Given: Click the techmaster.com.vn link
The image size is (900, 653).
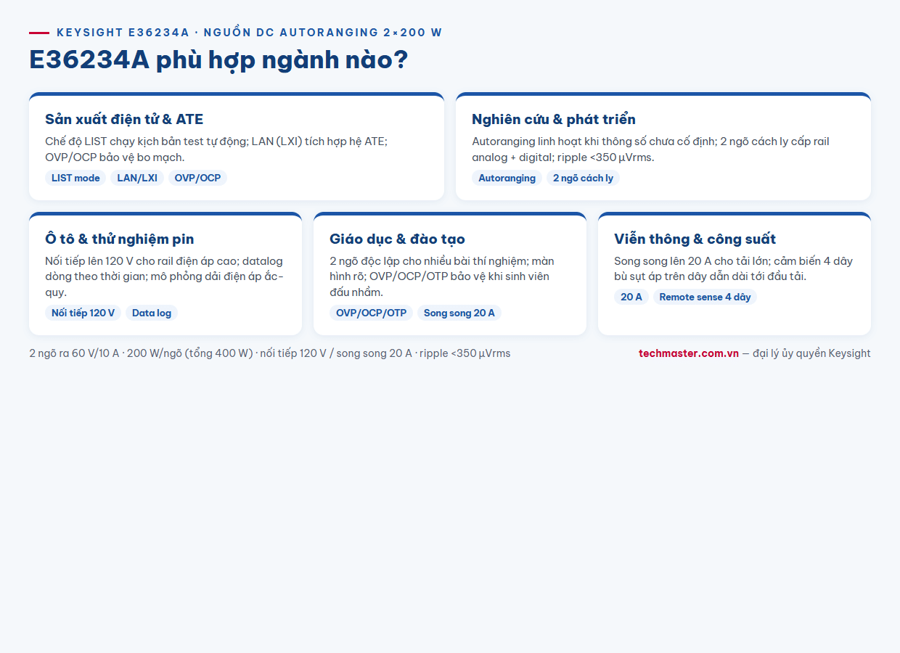Looking at the screenshot, I should 689,353.
